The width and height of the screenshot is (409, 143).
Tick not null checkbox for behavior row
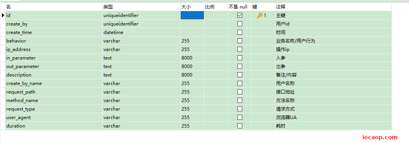click(240, 41)
